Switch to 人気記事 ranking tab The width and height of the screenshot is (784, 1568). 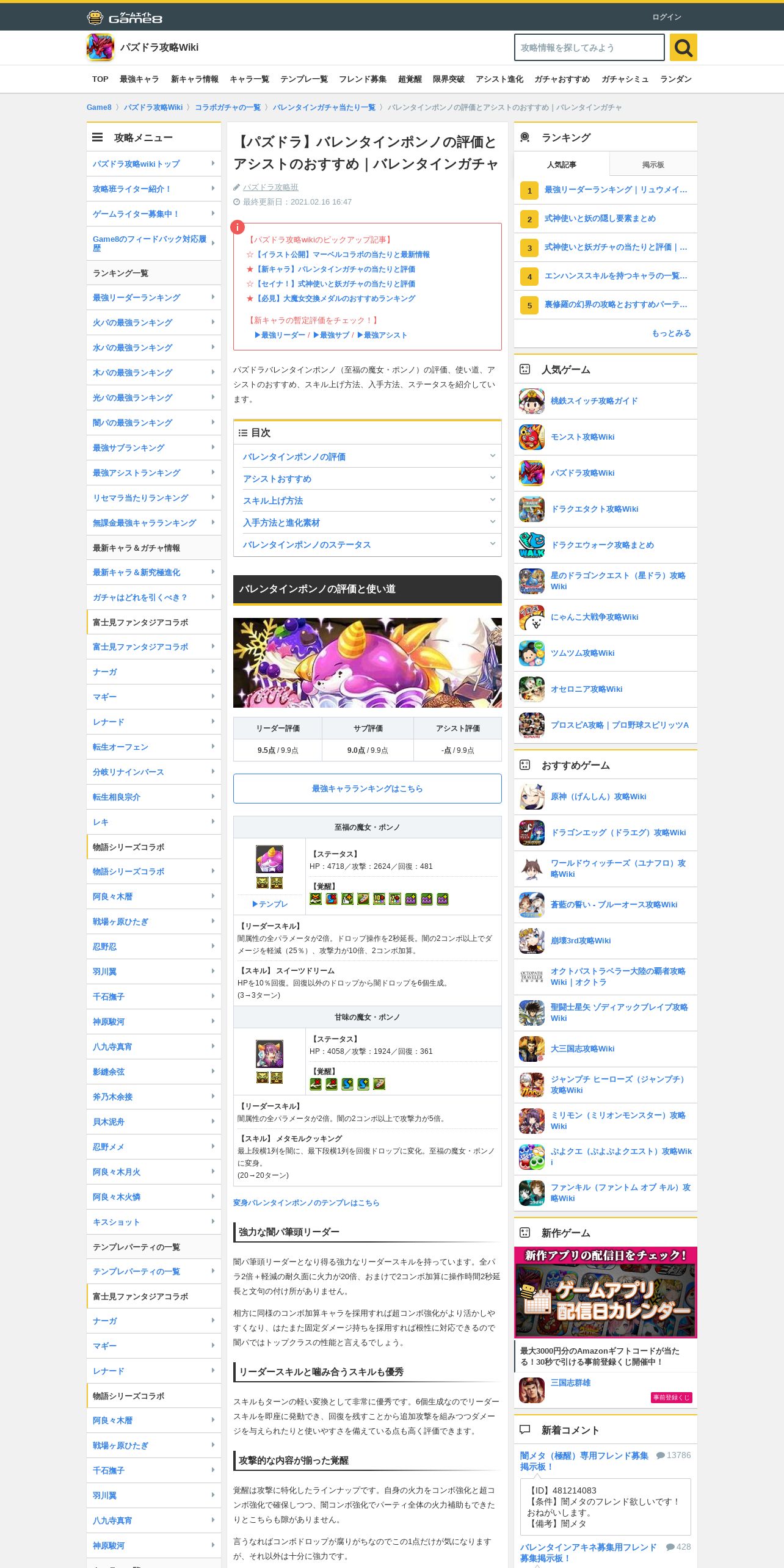point(562,164)
